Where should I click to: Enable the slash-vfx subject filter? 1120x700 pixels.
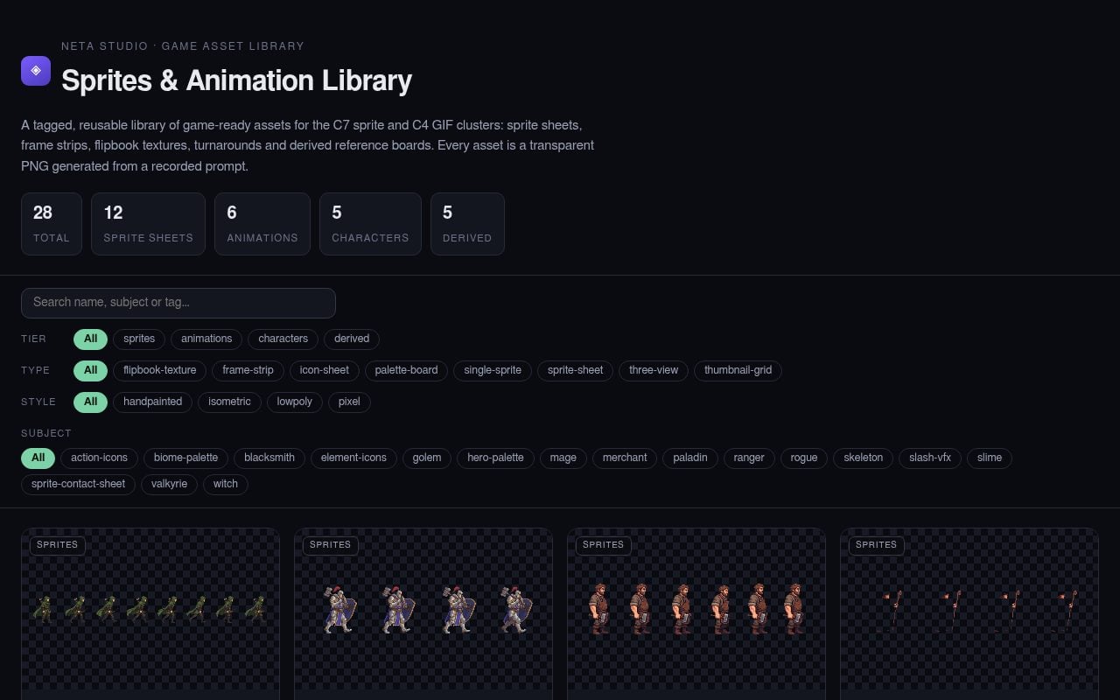pos(930,458)
